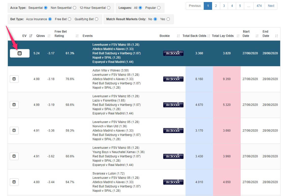The width and height of the screenshot is (287, 196).
Task: Click Norwich v Man Utd (1.36) event
Action: click(x=110, y=126)
